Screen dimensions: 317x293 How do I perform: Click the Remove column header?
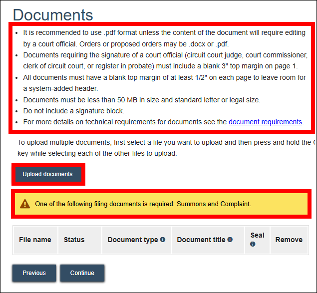click(289, 240)
